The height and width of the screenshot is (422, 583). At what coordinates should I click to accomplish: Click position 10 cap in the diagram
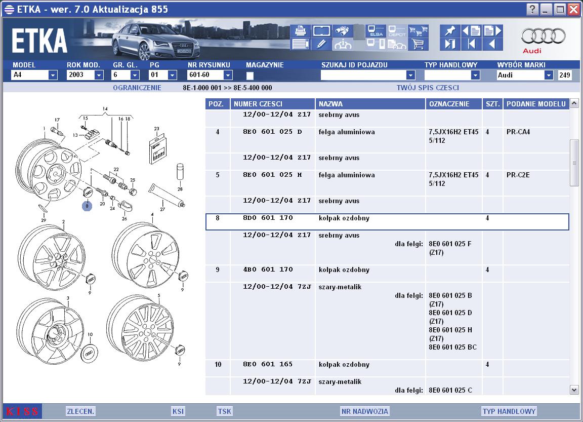[89, 354]
